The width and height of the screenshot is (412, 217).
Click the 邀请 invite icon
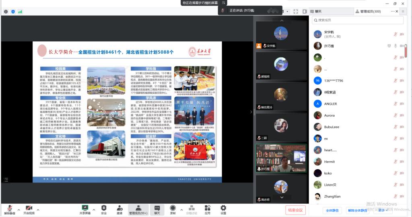coord(119,208)
